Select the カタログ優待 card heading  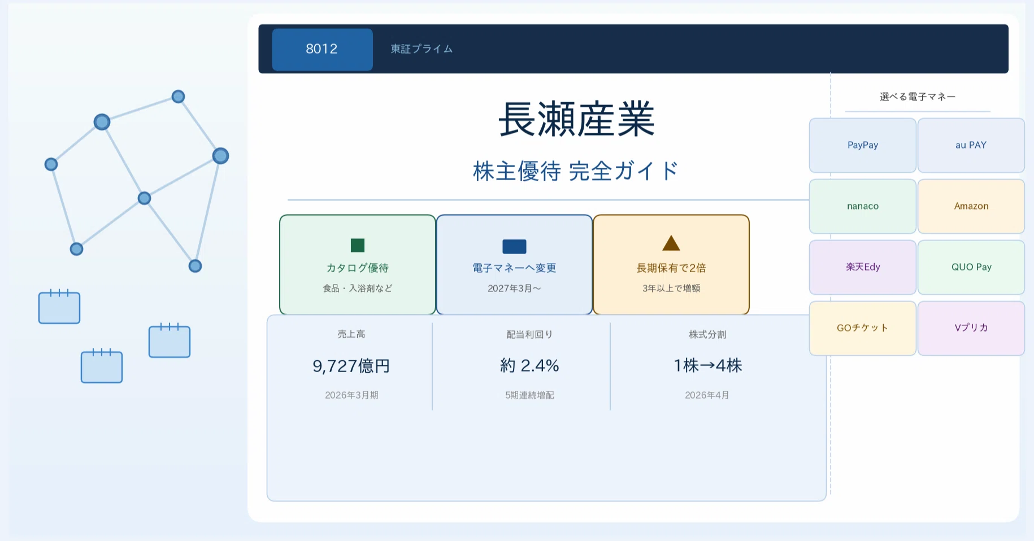[x=358, y=268]
